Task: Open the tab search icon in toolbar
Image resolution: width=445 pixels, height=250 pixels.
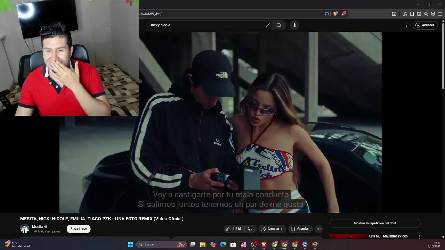Action: click(394, 14)
